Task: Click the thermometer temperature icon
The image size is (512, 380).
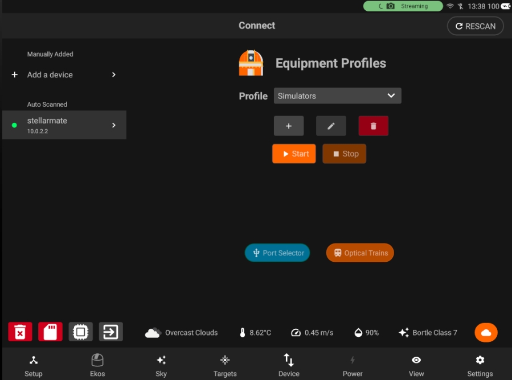Action: click(242, 333)
